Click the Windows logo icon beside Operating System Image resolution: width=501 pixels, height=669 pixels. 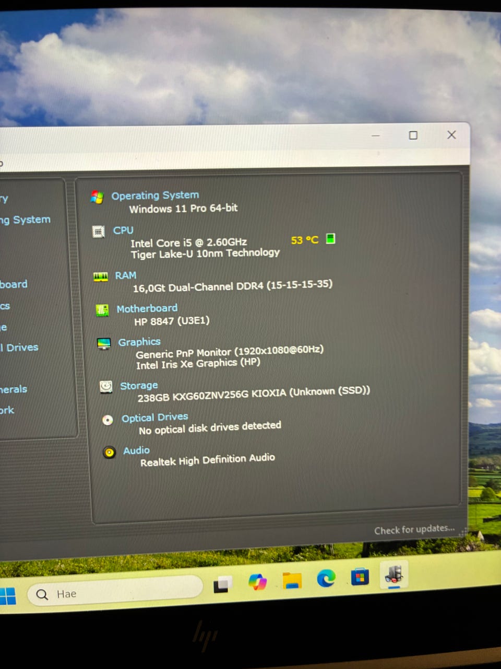point(97,197)
